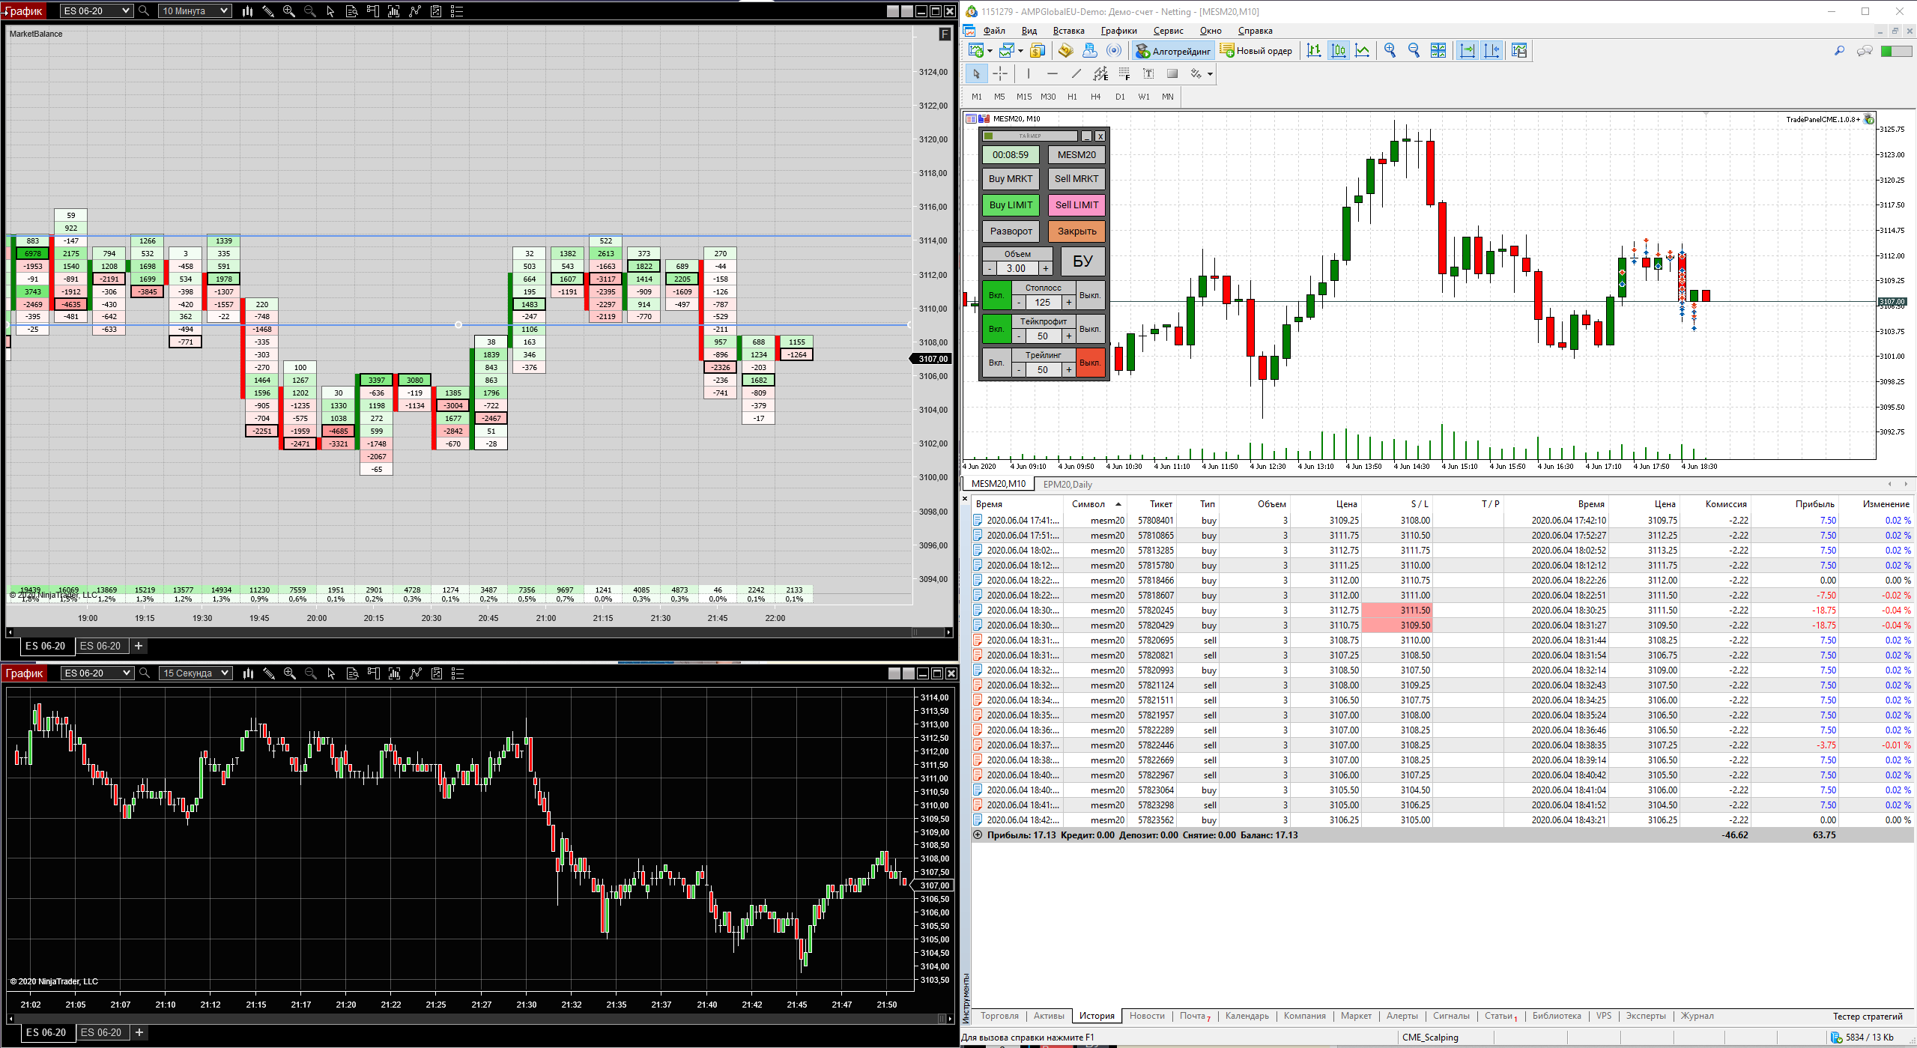
Task: Turn off Тейкпрофит with Выкл. button
Action: (1090, 329)
